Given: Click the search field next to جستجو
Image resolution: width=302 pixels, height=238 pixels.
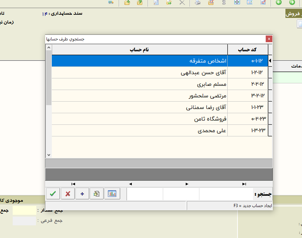Looking at the screenshot, I should tap(226, 194).
